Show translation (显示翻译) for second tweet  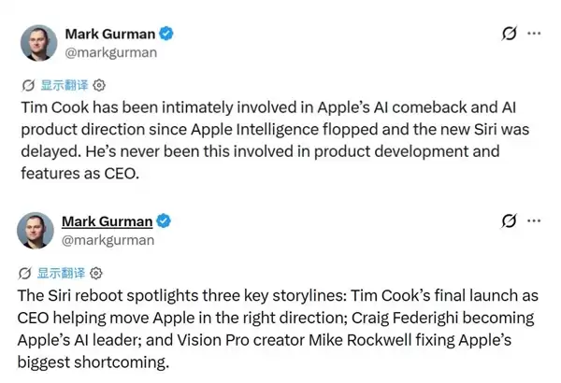[x=61, y=273]
